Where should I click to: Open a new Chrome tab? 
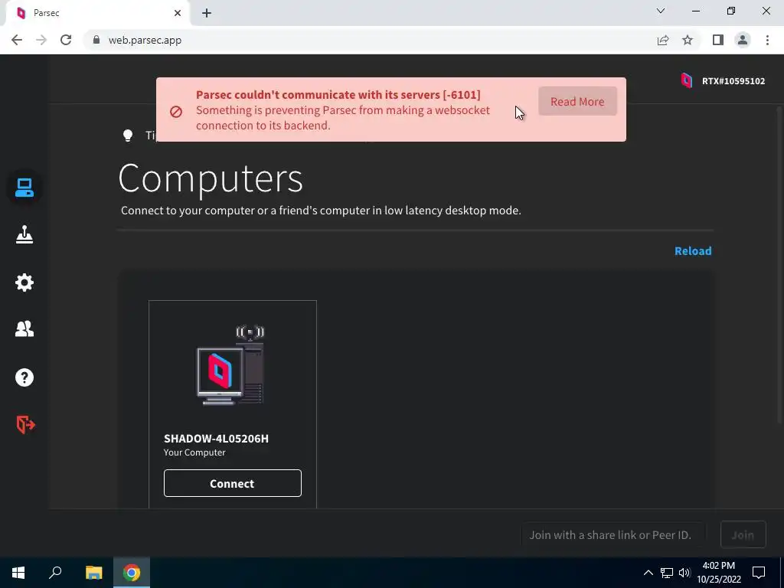tap(207, 13)
